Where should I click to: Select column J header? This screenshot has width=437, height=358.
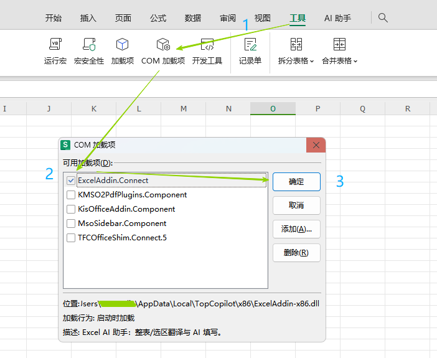pyautogui.click(x=49, y=108)
